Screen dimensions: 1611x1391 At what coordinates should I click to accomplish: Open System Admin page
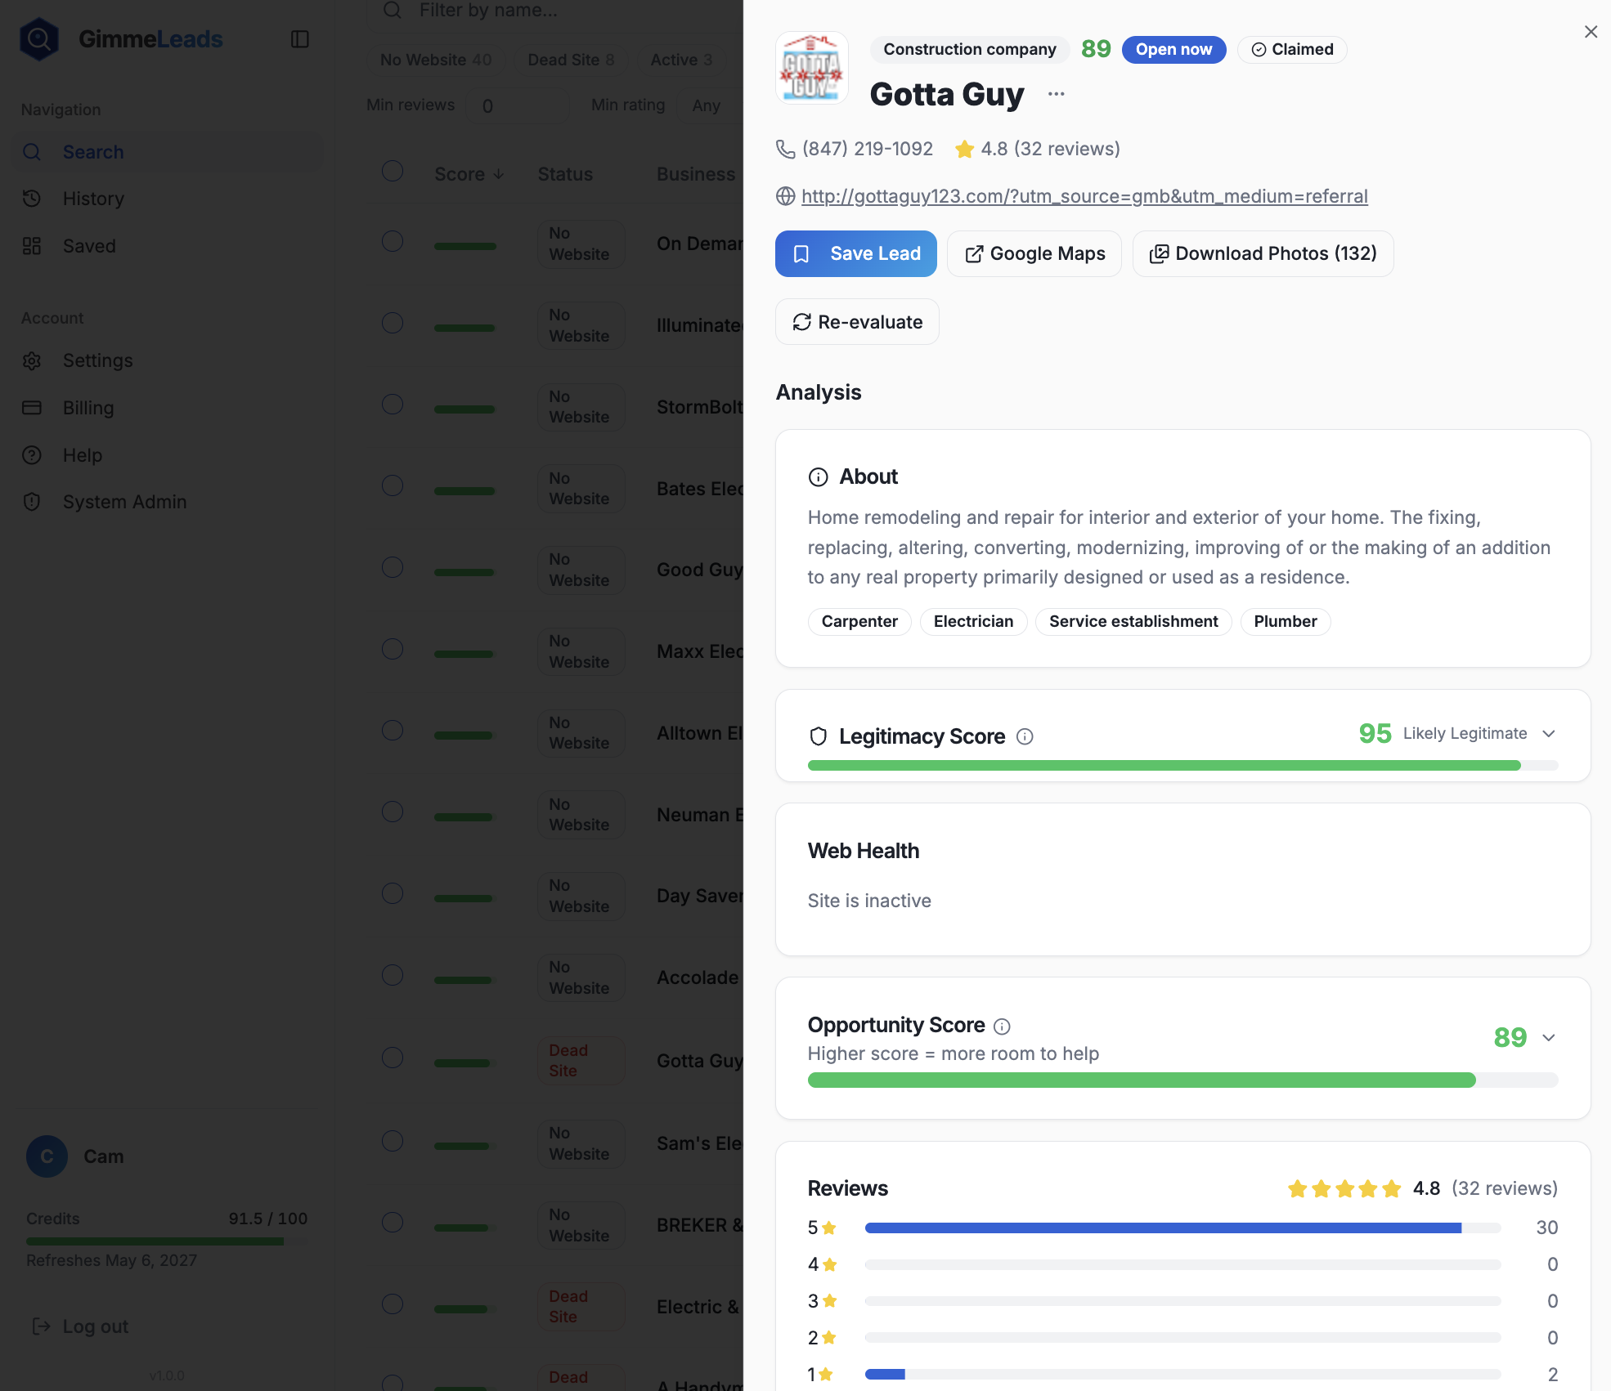[x=168, y=502]
